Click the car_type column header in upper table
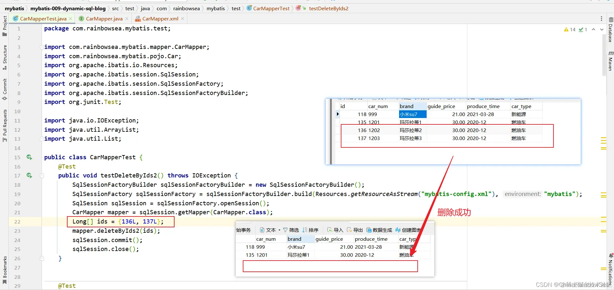This screenshot has width=614, height=290. click(526, 106)
